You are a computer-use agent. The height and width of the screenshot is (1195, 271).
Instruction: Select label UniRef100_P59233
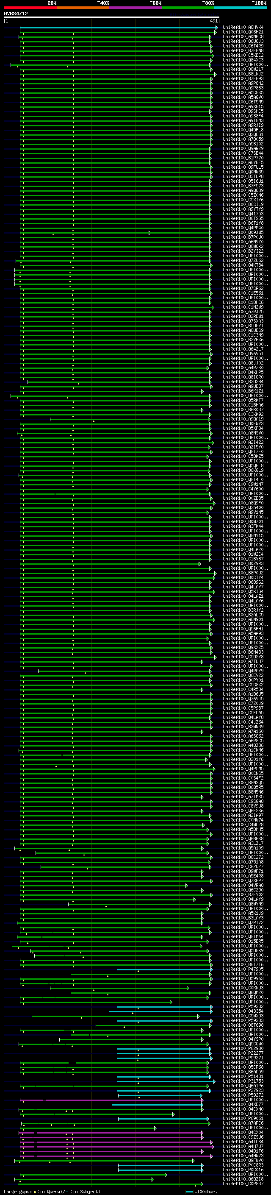[x=243, y=1020]
